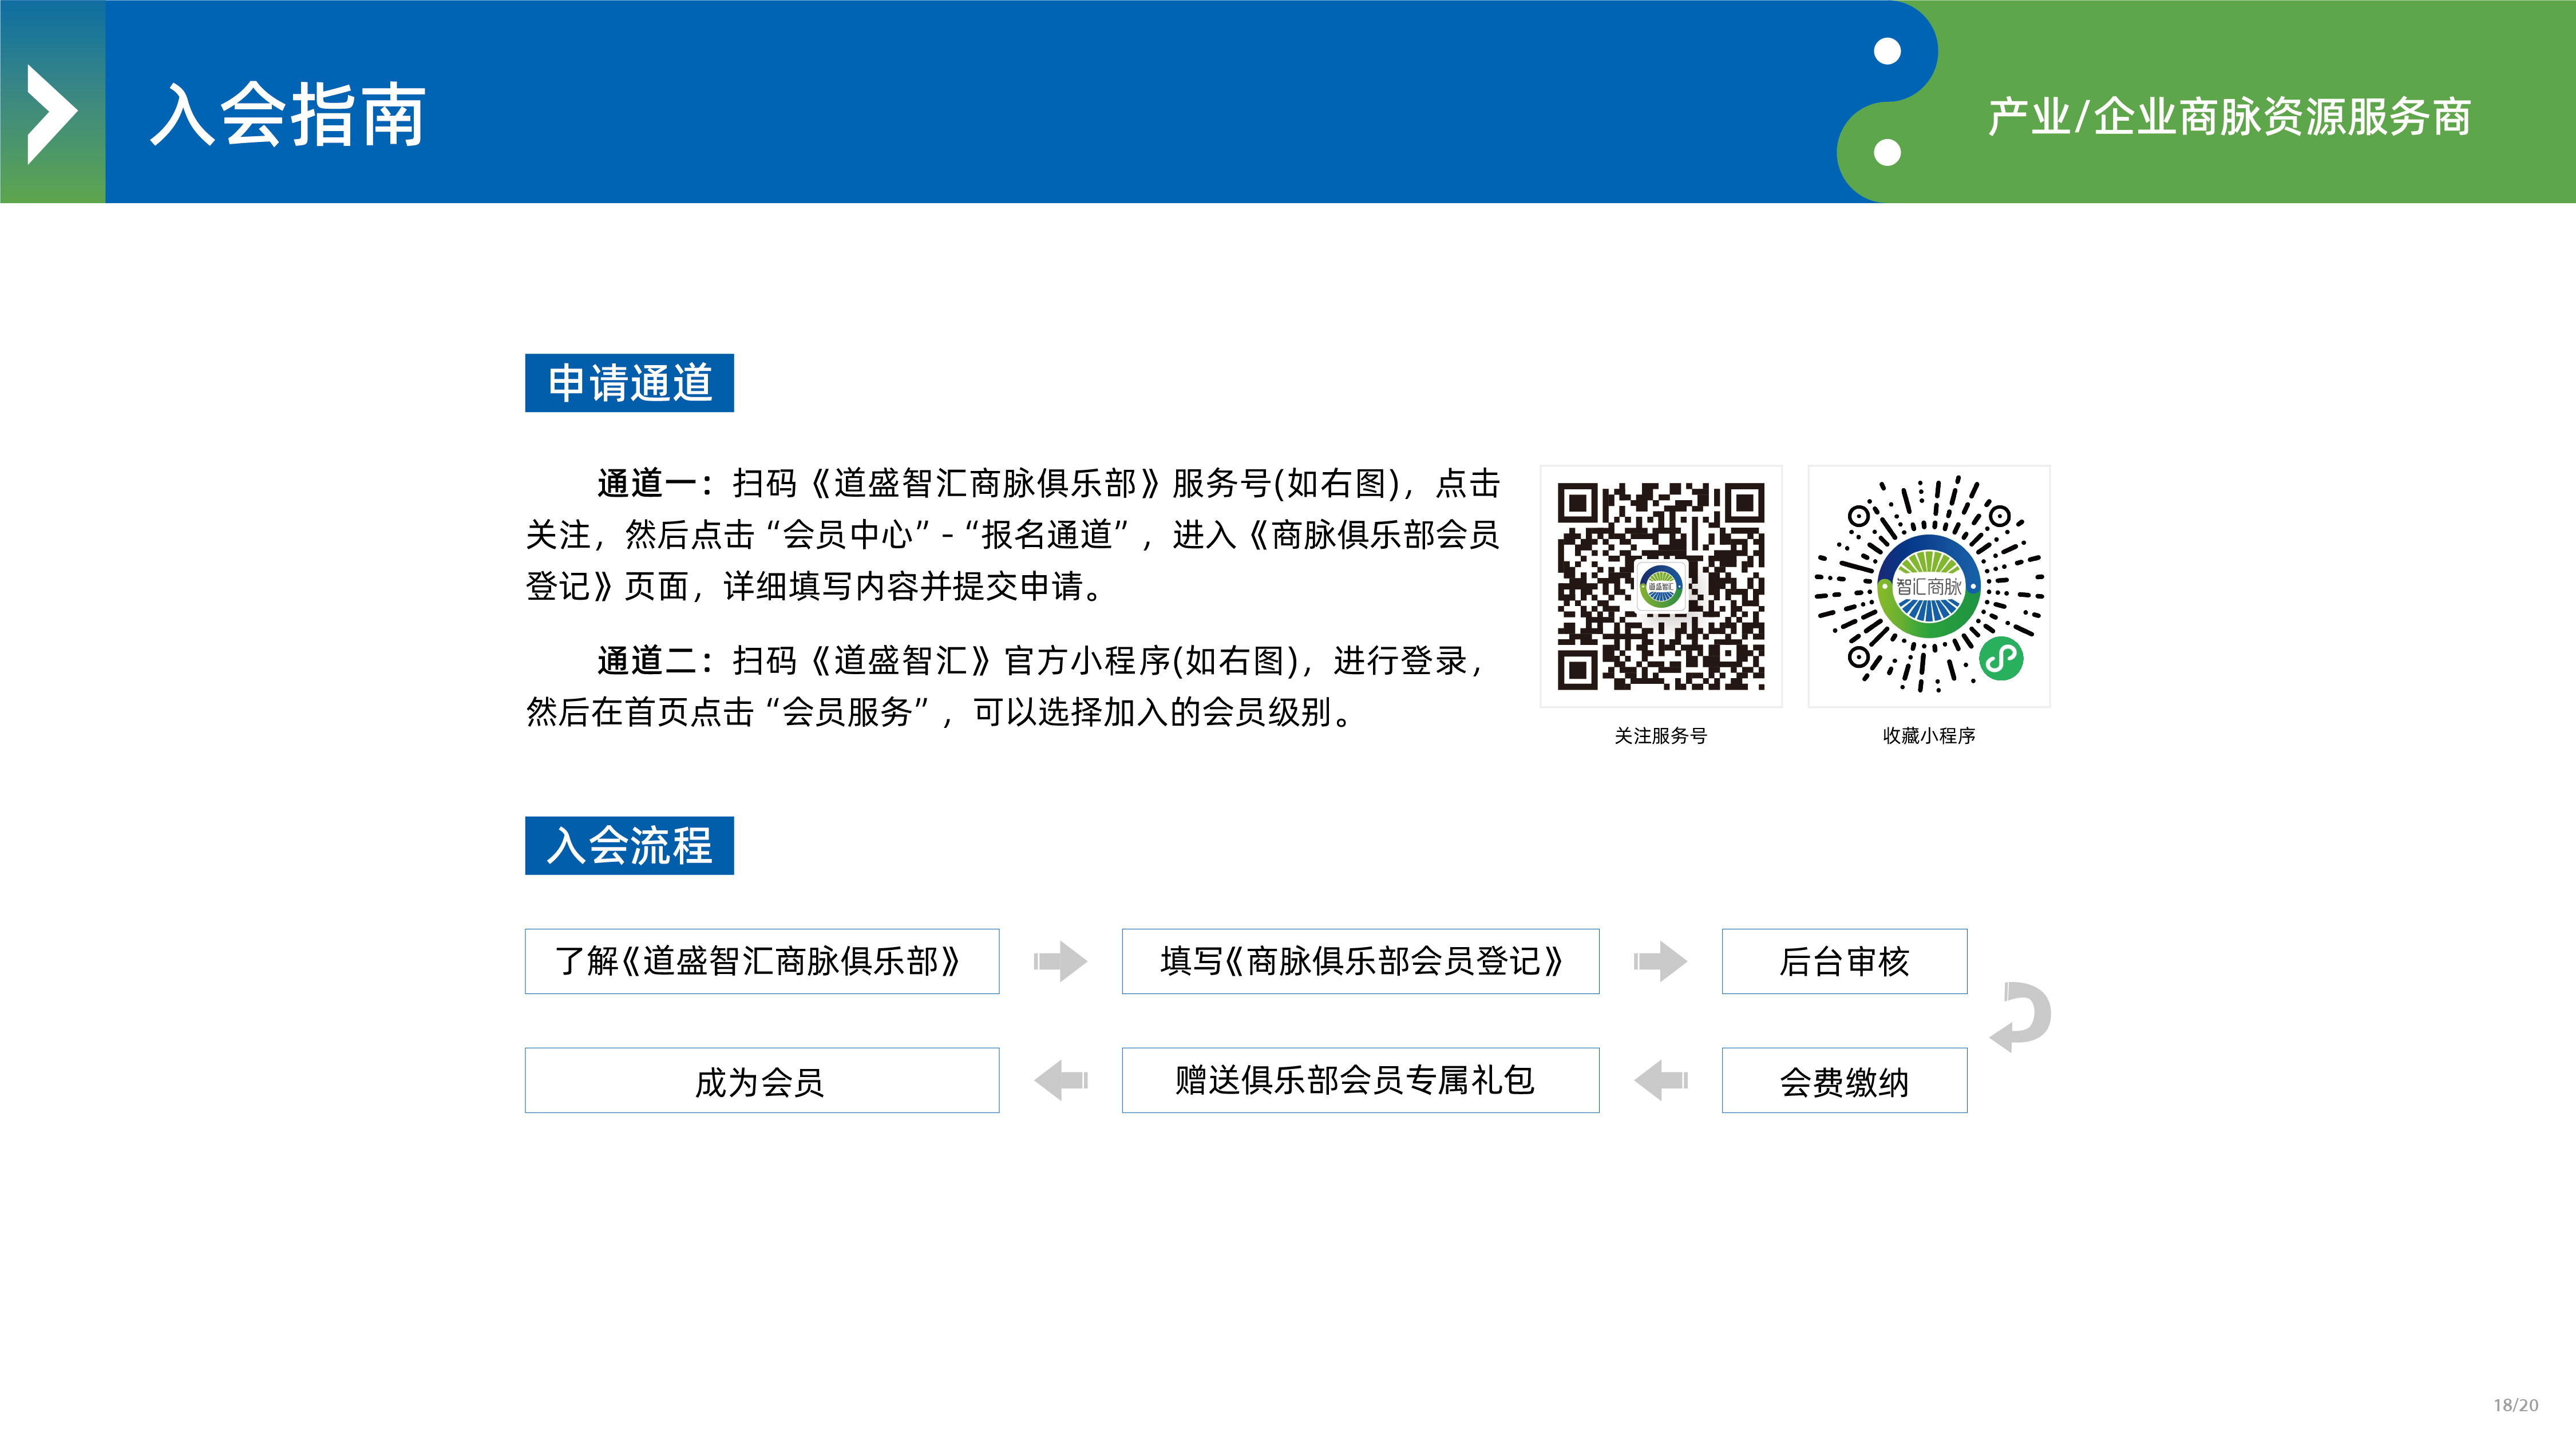Click the 关注服务号 QR code image
Image resolution: width=2576 pixels, height=1449 pixels.
click(1661, 586)
